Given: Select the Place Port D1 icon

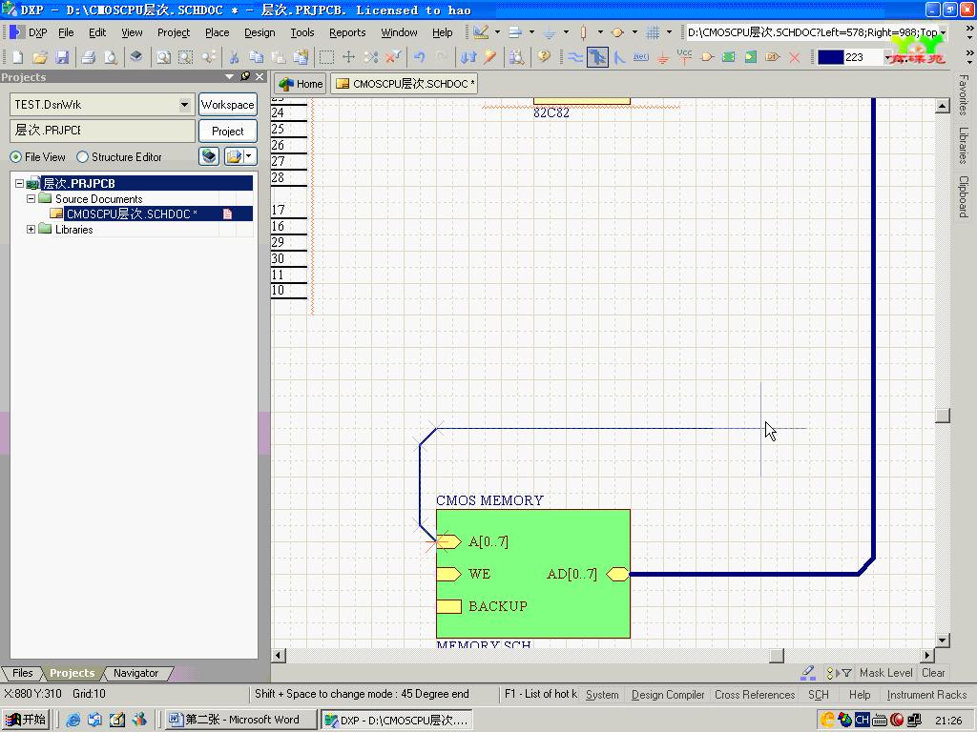Looking at the screenshot, I should pyautogui.click(x=773, y=57).
